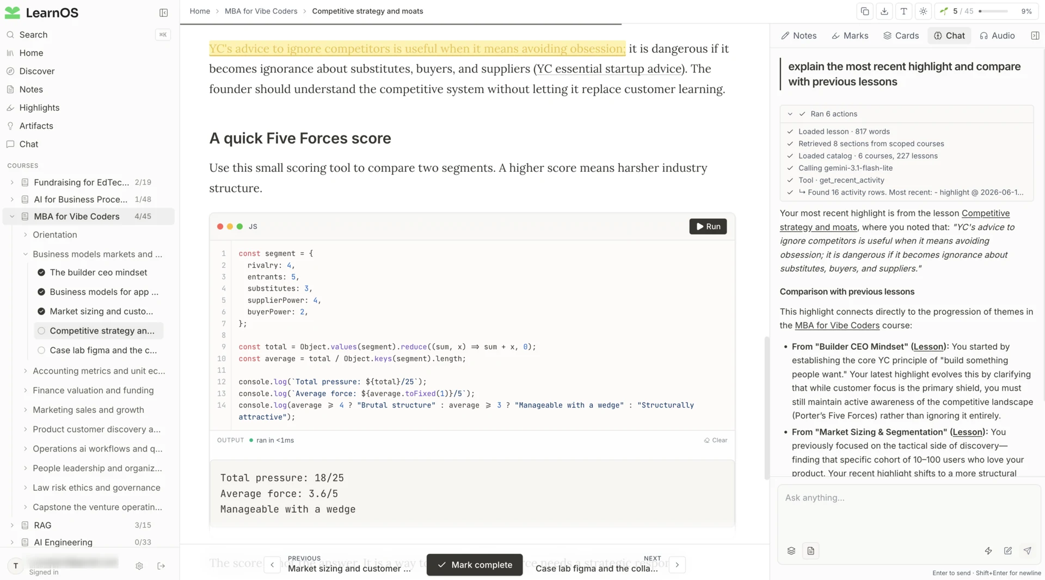The image size is (1045, 580).
Task: Start a new chat with edit icon
Action: coord(1008,551)
